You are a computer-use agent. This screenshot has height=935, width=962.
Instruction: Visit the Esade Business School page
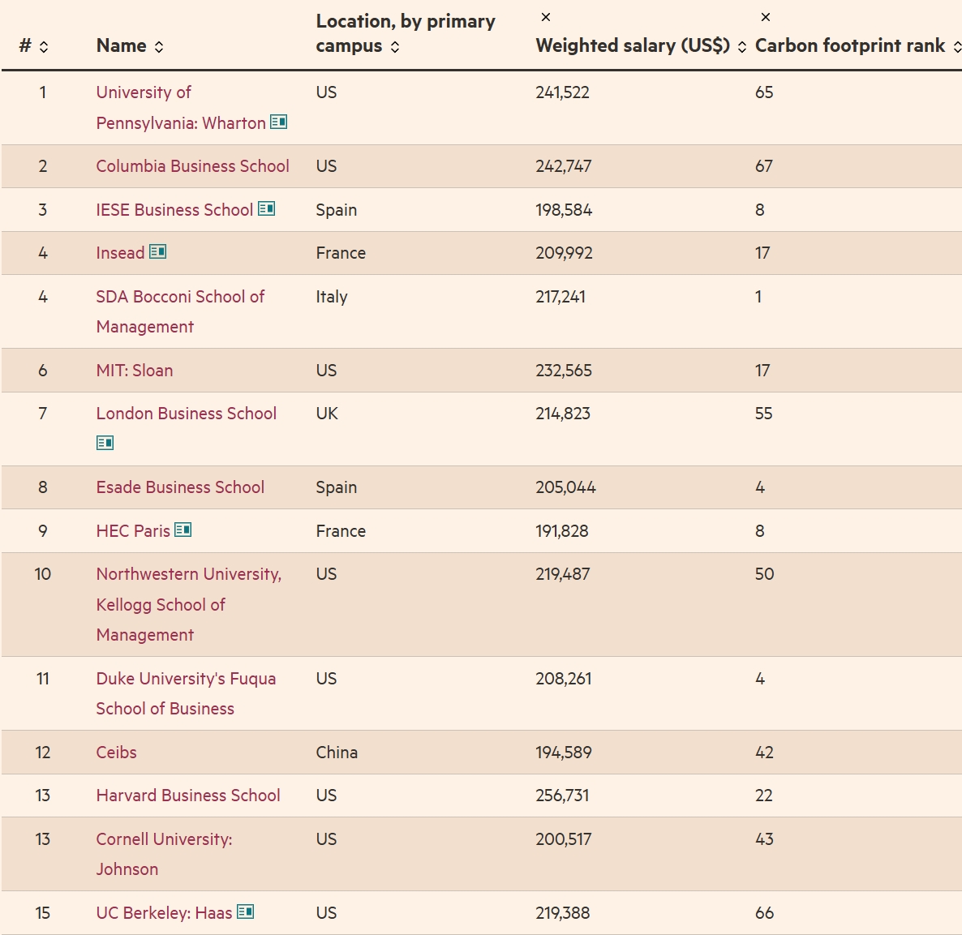click(180, 487)
